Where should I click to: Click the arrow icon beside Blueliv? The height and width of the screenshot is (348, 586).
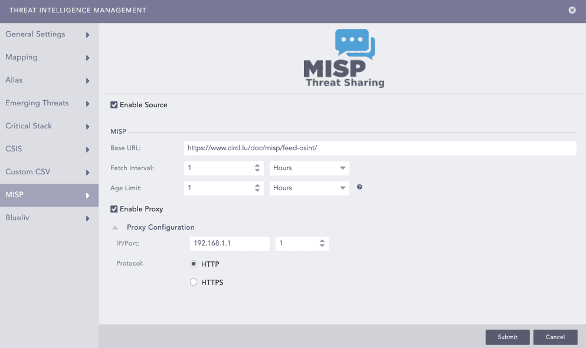click(87, 218)
